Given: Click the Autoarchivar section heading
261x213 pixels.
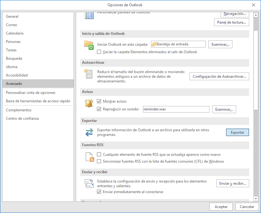Looking at the screenshot, I should click(x=93, y=63).
